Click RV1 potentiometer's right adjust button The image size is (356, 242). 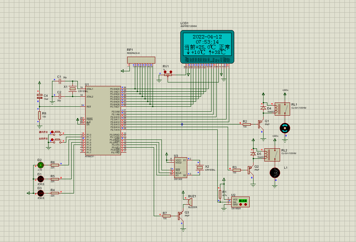[171, 72]
